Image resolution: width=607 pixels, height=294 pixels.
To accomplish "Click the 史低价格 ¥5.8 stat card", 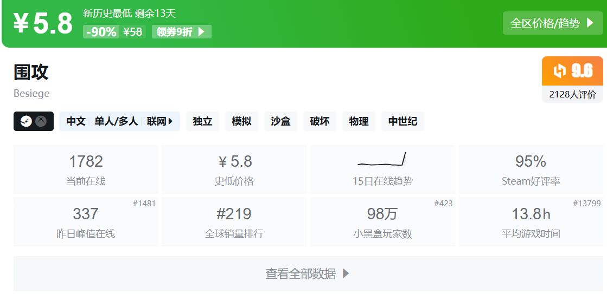I will tap(234, 169).
